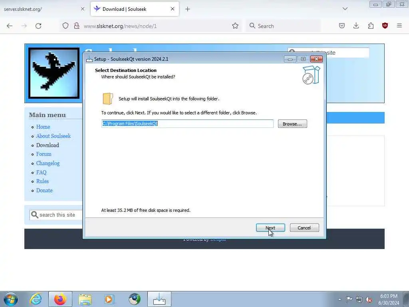Bookmark this page with the star icon

click(235, 26)
